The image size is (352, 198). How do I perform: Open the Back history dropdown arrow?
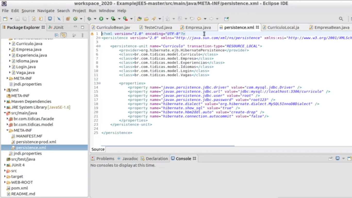[x=205, y=19]
